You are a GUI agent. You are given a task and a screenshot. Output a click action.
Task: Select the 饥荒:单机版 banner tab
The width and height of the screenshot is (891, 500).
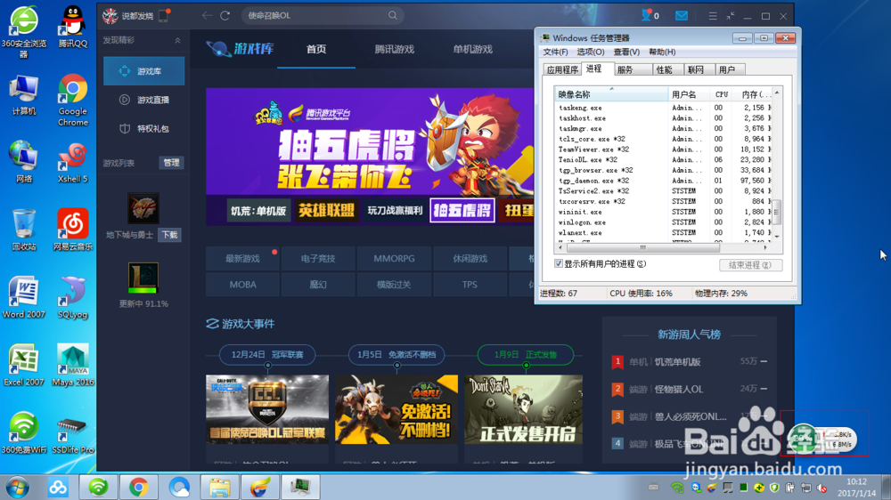pyautogui.click(x=258, y=211)
